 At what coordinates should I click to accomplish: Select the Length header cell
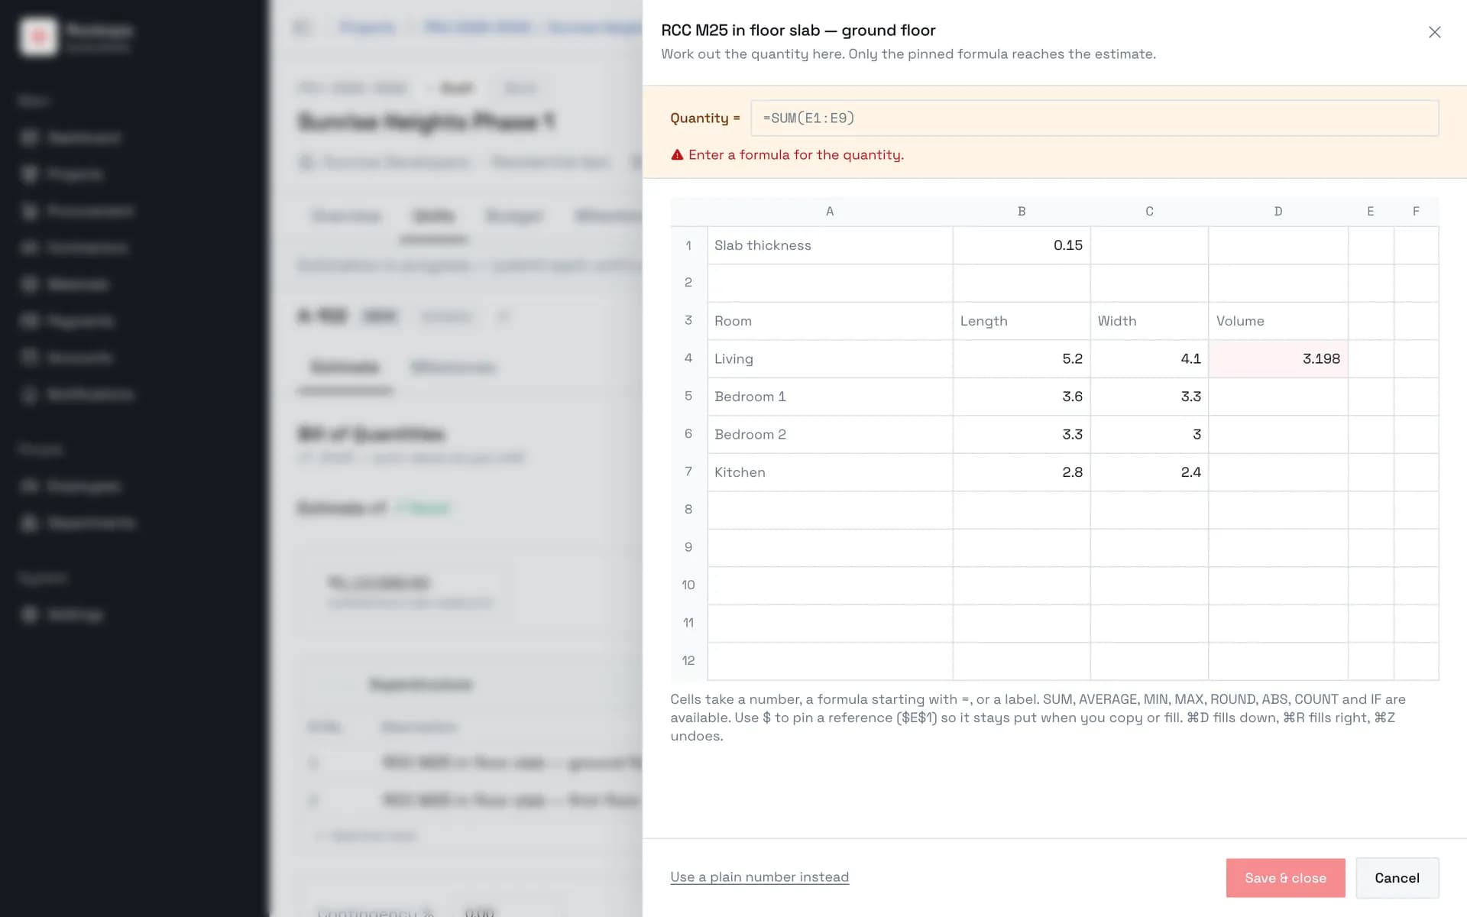1021,321
